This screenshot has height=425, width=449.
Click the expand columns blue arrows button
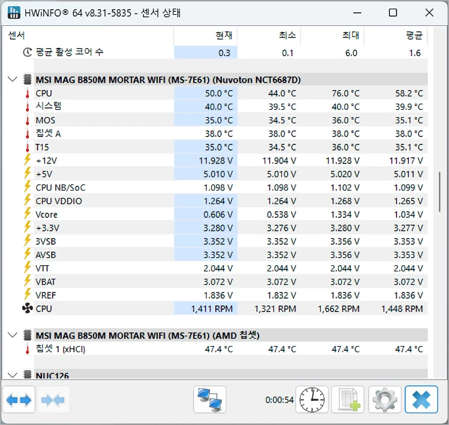[x=19, y=400]
